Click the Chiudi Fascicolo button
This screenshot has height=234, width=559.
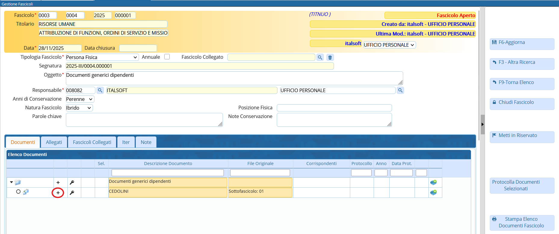pos(522,102)
